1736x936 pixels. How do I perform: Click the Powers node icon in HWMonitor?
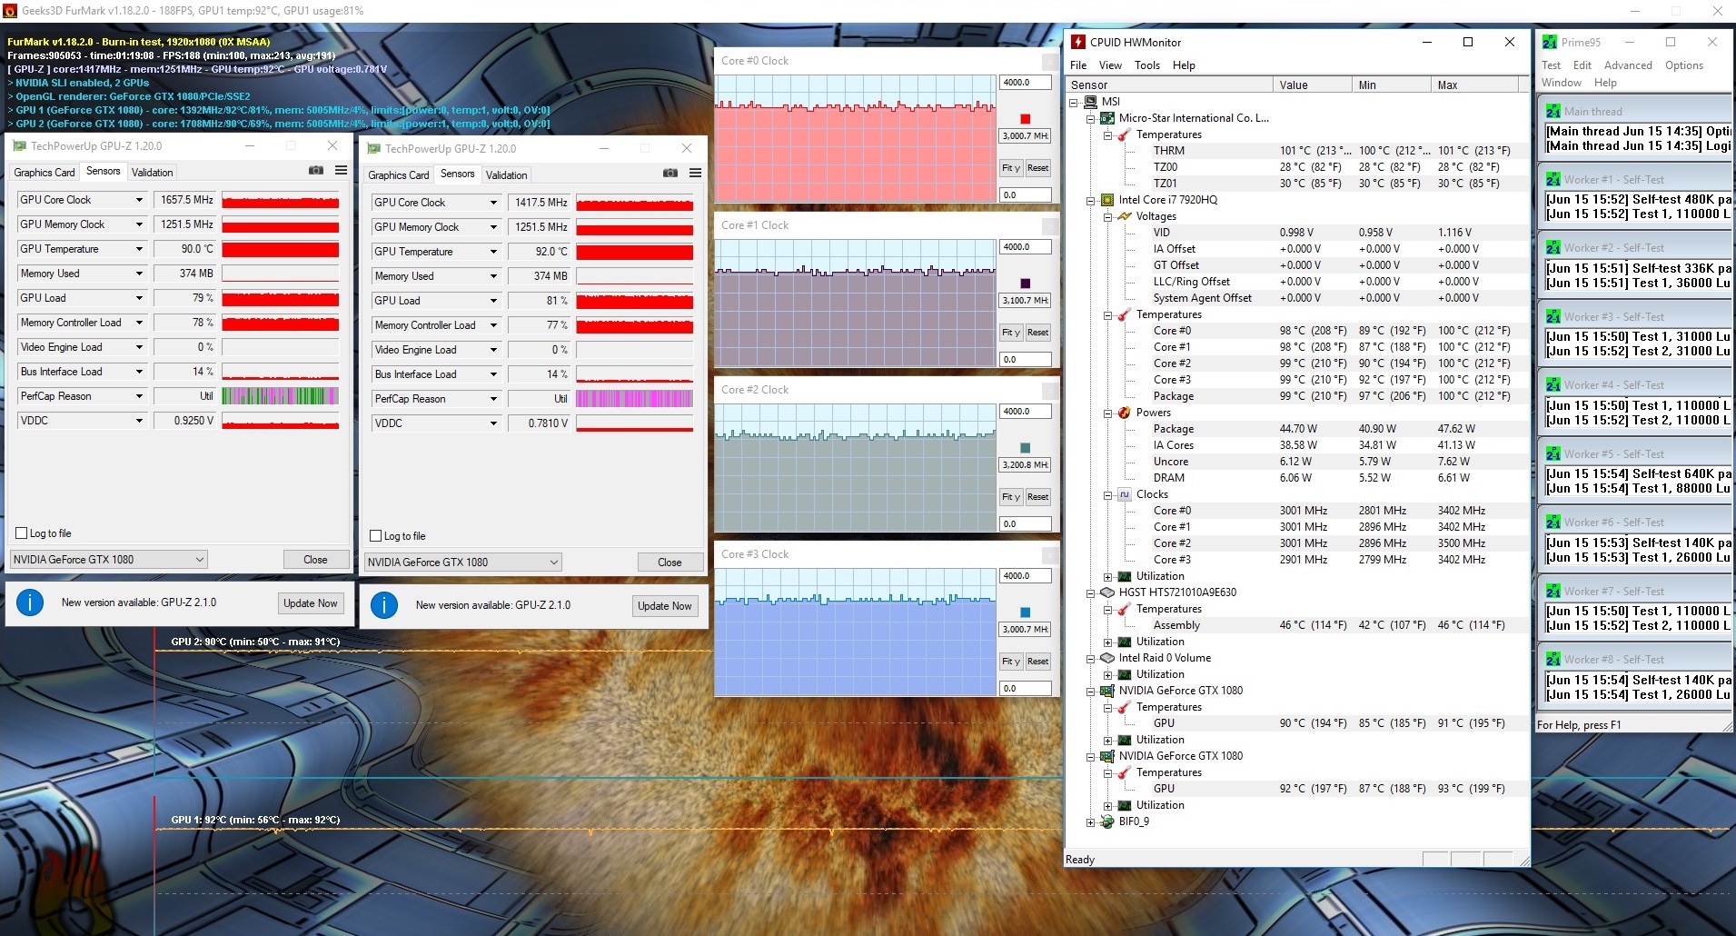point(1125,413)
